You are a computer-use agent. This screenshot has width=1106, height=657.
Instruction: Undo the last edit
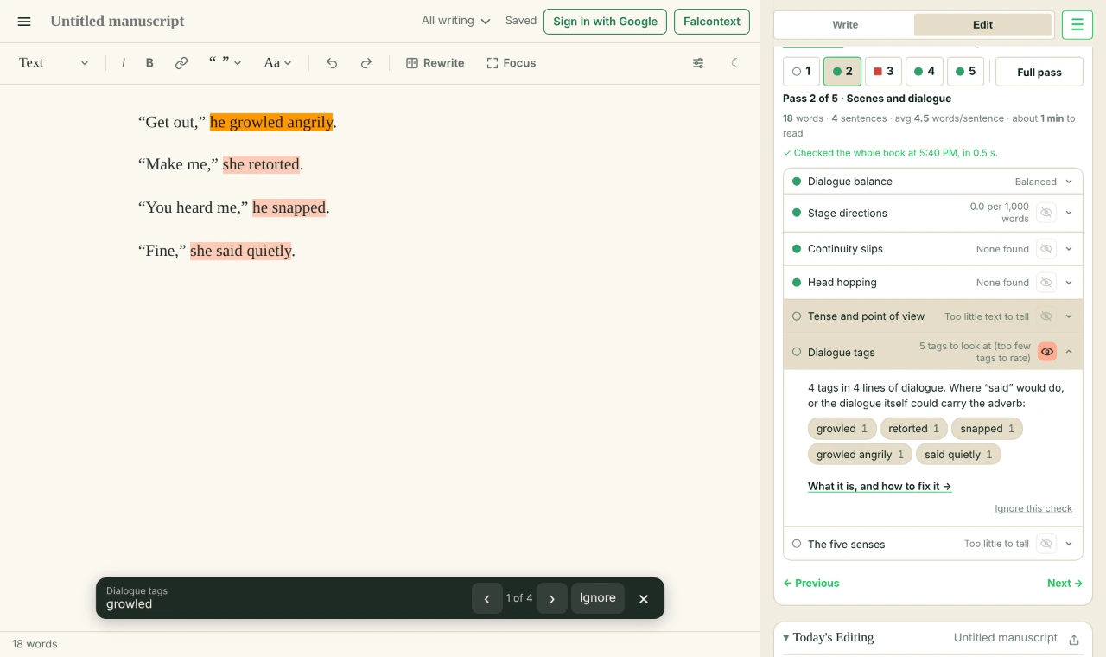coord(332,63)
